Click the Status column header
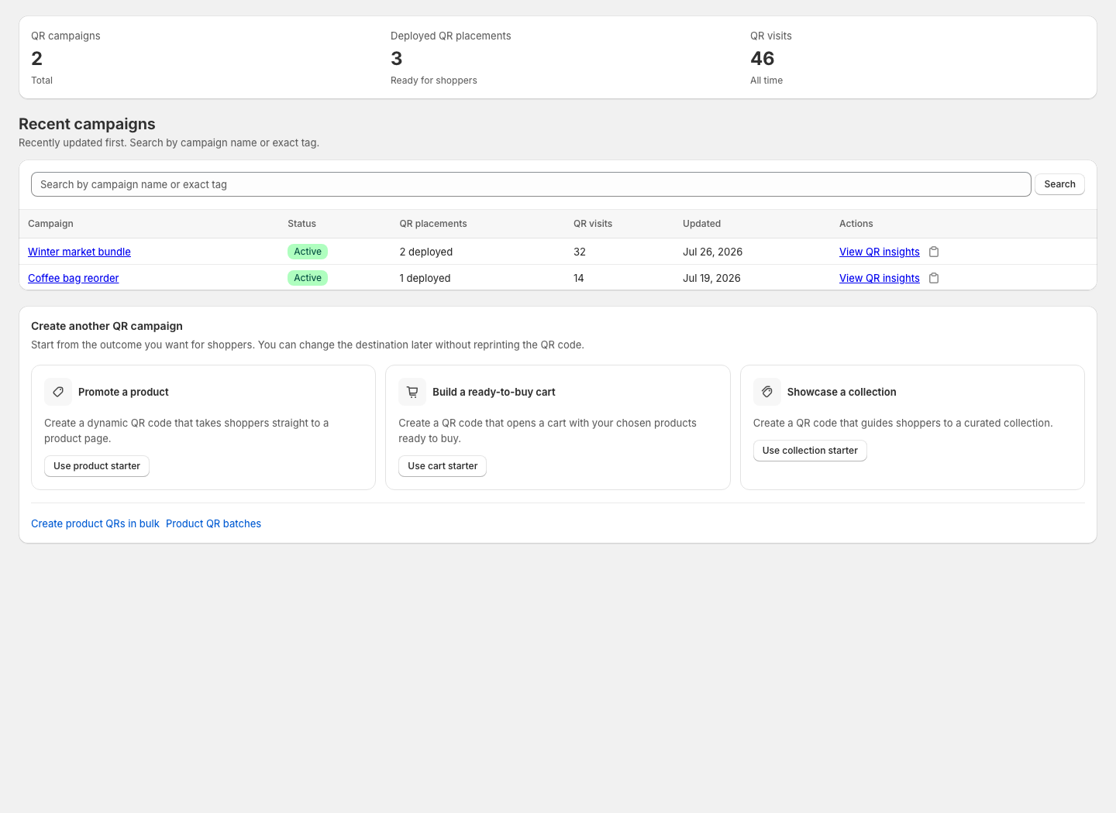 click(301, 224)
